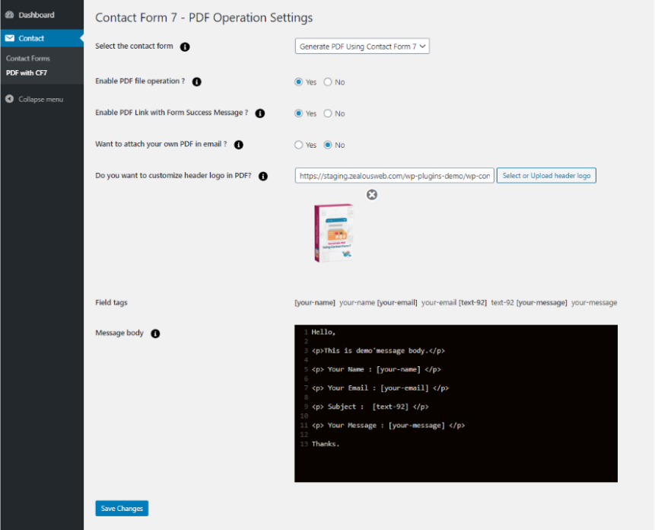
Task: Remove the header logo with the X icon
Action: (x=372, y=195)
